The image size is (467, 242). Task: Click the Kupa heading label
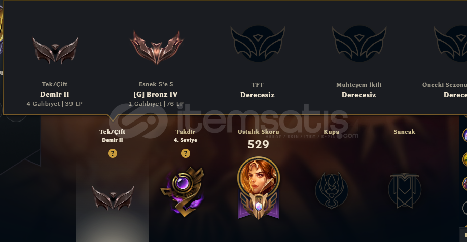pos(332,132)
